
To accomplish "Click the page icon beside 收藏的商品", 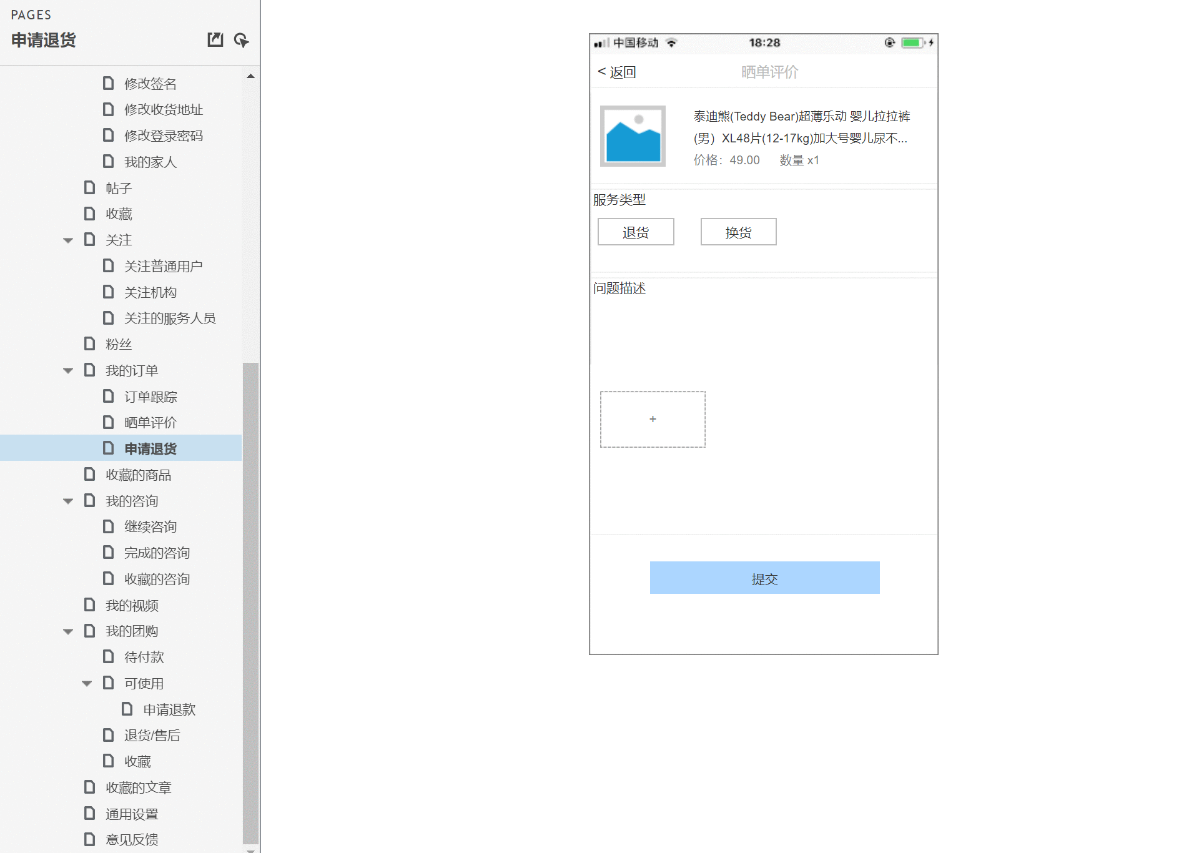I will click(x=89, y=475).
